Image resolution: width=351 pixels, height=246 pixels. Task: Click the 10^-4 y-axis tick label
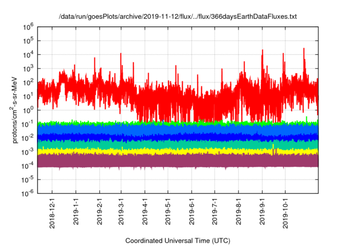tap(28, 166)
